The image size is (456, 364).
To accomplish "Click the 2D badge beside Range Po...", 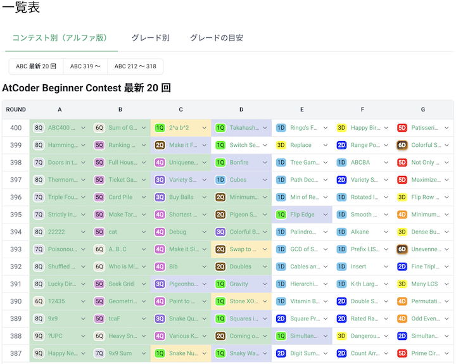I will [x=341, y=145].
